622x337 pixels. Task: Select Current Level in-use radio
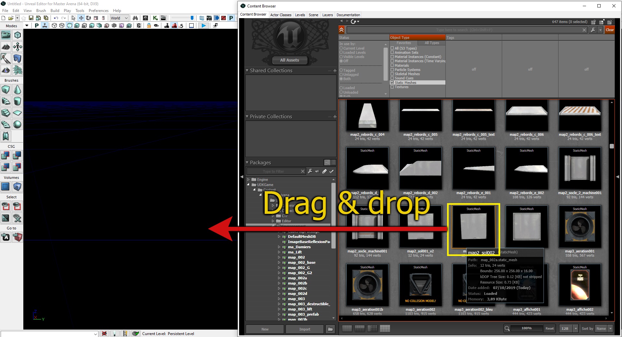point(341,48)
